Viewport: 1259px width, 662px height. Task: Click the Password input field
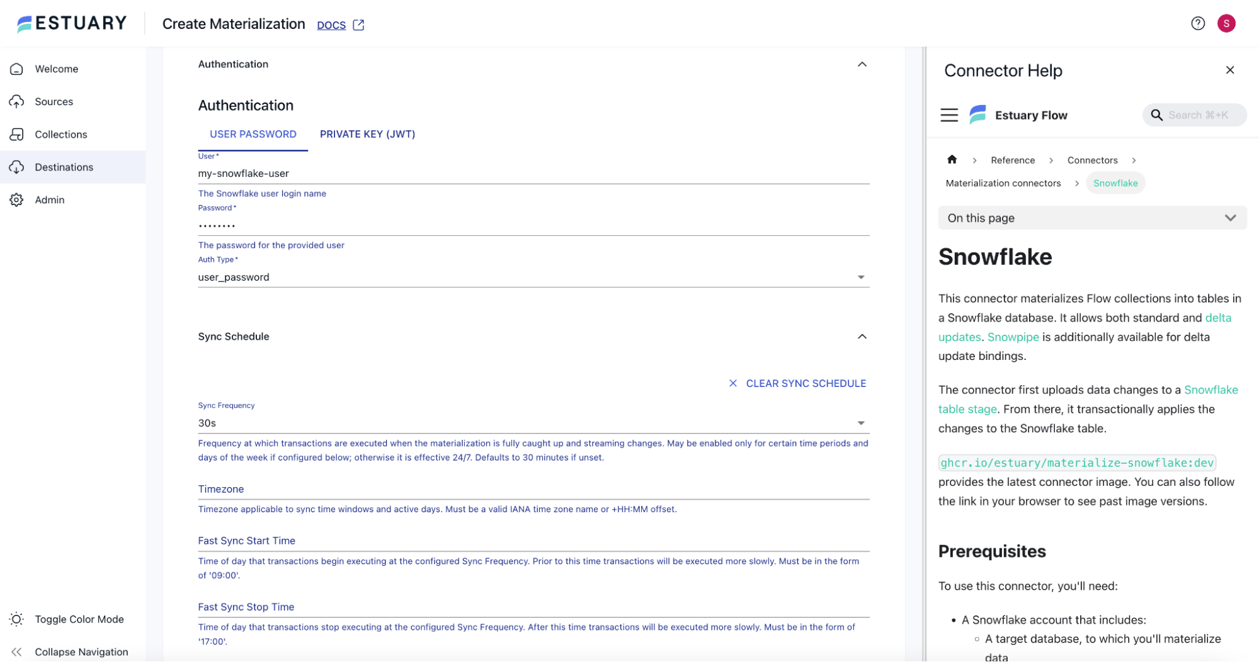coord(533,225)
